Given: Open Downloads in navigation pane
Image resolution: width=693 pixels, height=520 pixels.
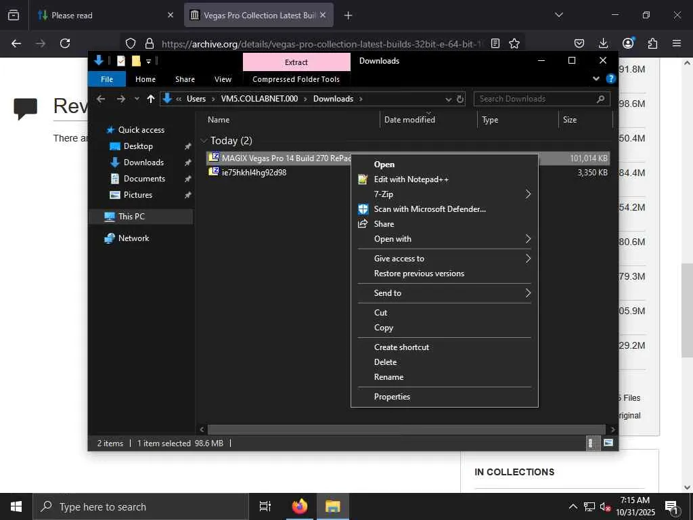Looking at the screenshot, I should pos(143,162).
